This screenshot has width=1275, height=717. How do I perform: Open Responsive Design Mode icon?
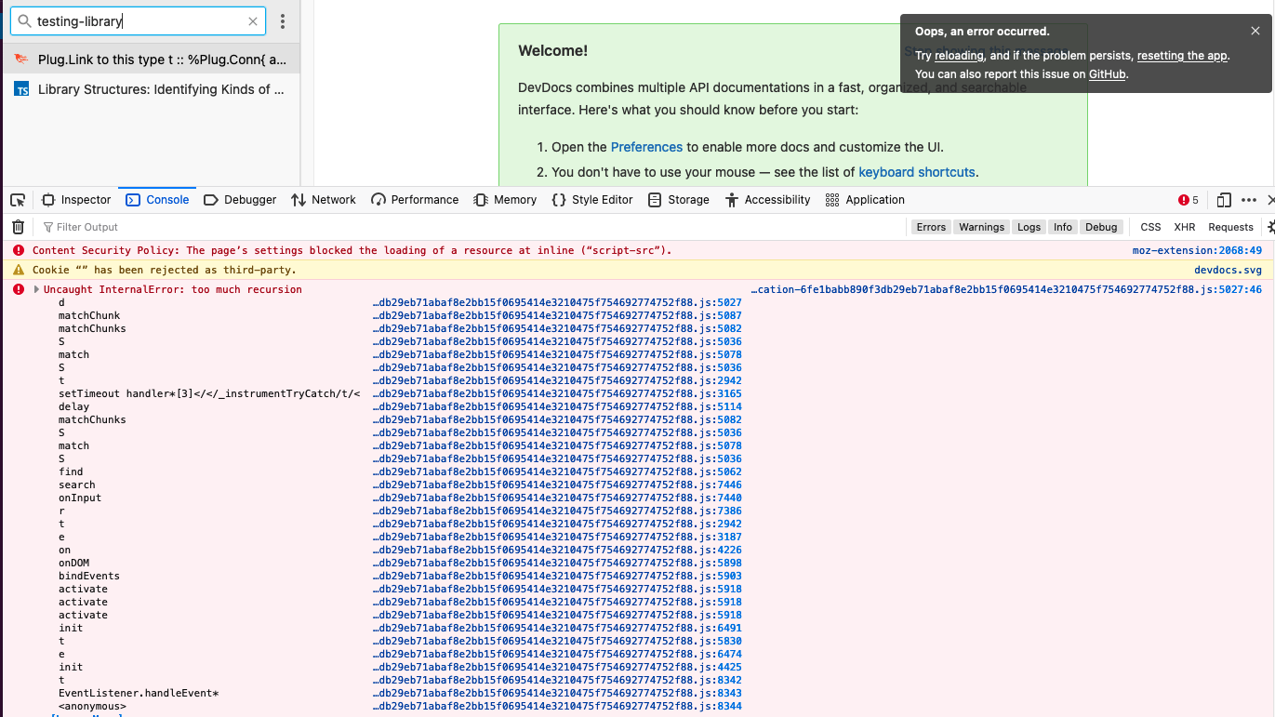1223,199
